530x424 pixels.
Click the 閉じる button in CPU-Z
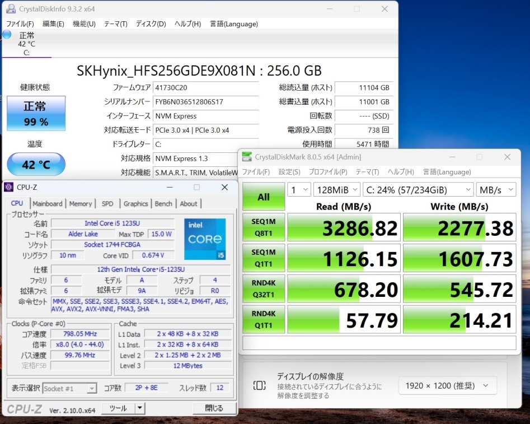[x=214, y=408]
